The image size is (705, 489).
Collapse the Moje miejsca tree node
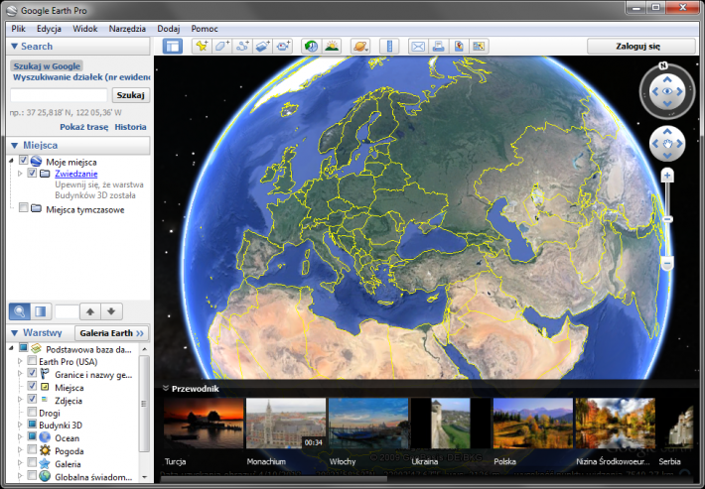coord(11,161)
